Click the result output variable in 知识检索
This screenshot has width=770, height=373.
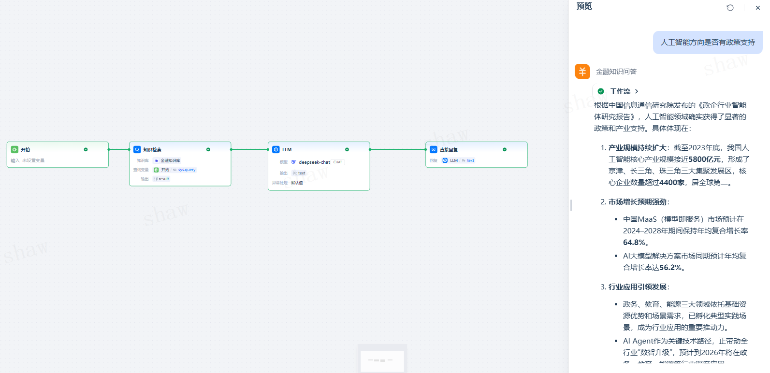161,179
